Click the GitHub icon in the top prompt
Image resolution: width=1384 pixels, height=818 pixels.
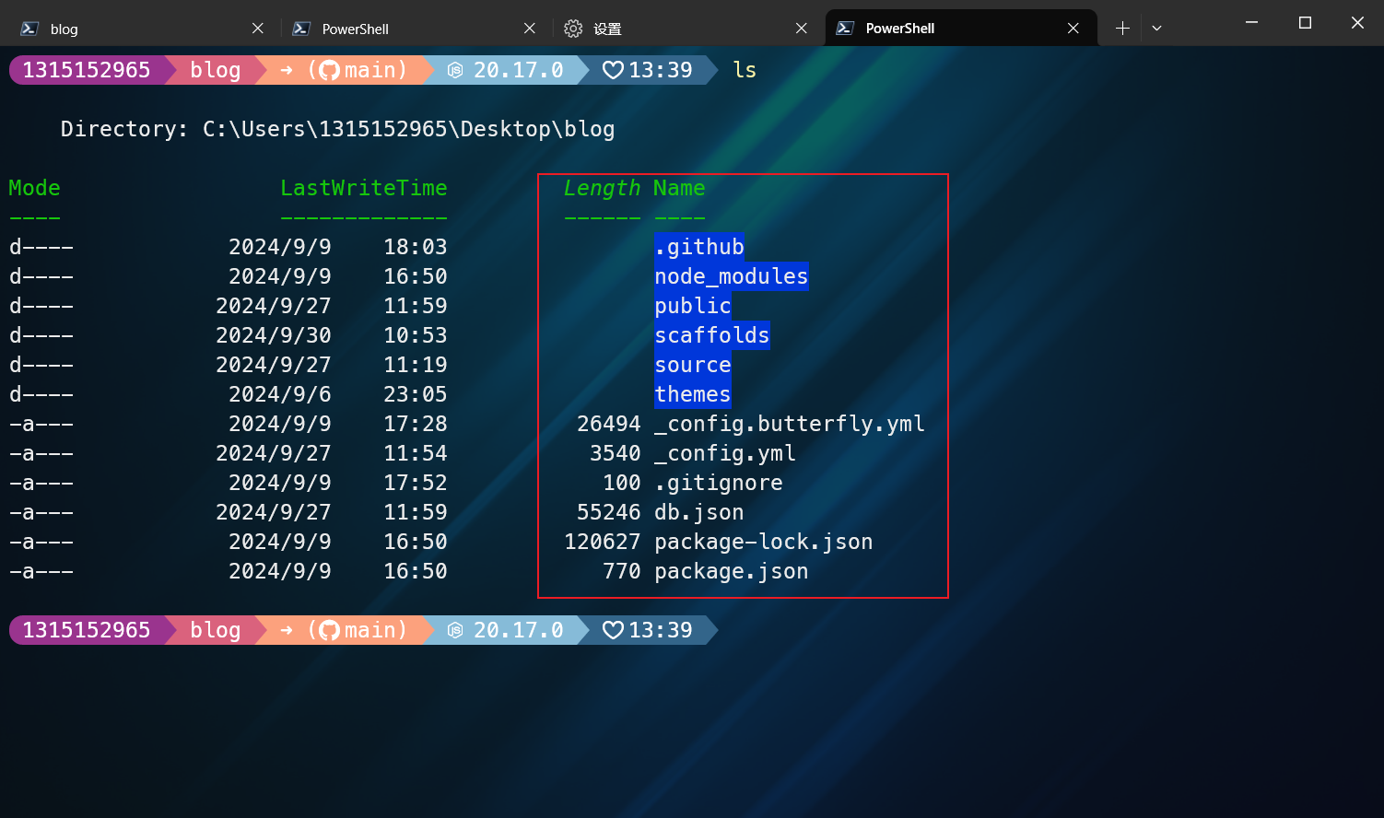point(329,71)
